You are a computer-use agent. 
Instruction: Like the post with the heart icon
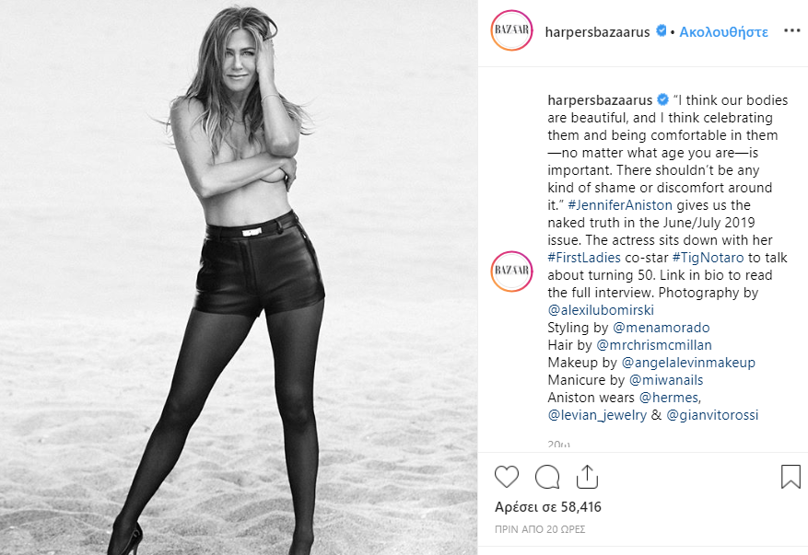click(507, 477)
